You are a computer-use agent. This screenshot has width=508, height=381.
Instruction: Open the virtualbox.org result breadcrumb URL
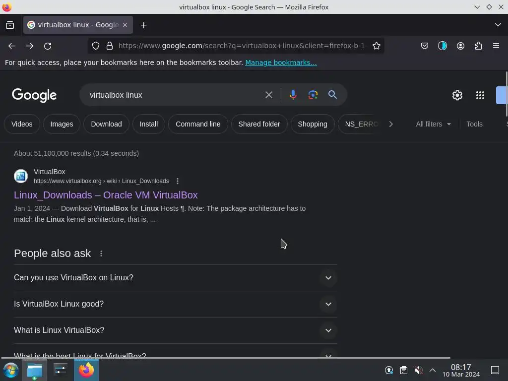[x=101, y=181]
